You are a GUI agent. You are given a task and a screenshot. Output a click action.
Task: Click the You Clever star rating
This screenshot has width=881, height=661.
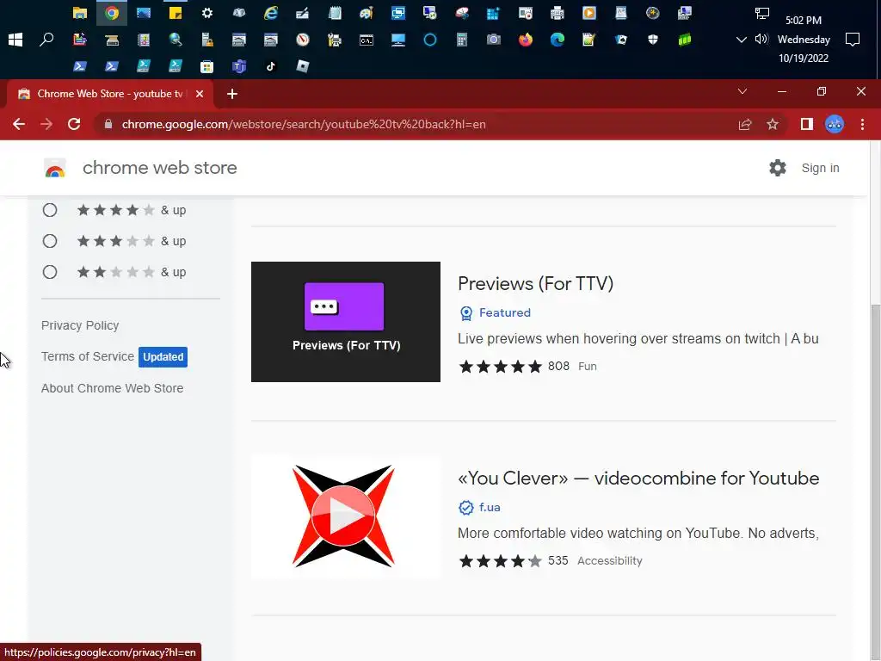coord(500,561)
